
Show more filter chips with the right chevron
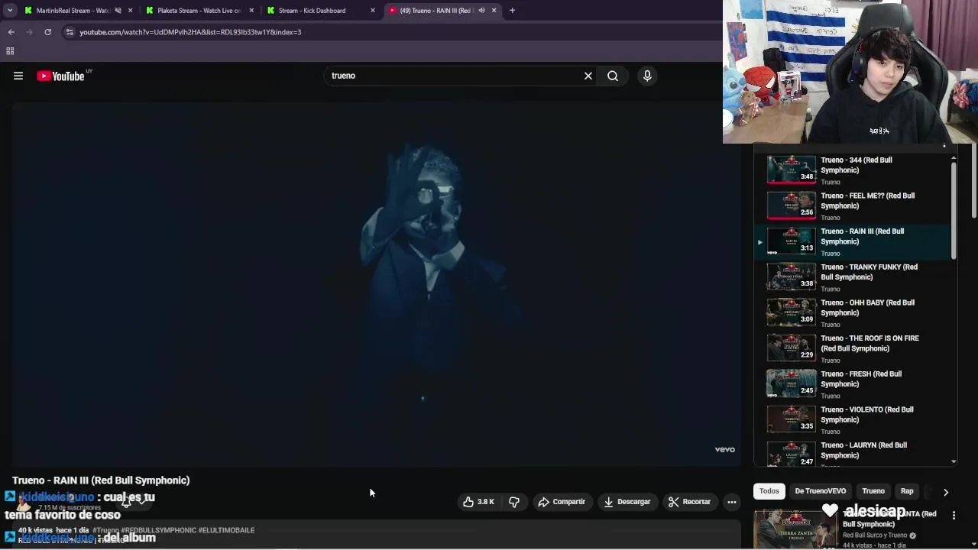(x=946, y=492)
